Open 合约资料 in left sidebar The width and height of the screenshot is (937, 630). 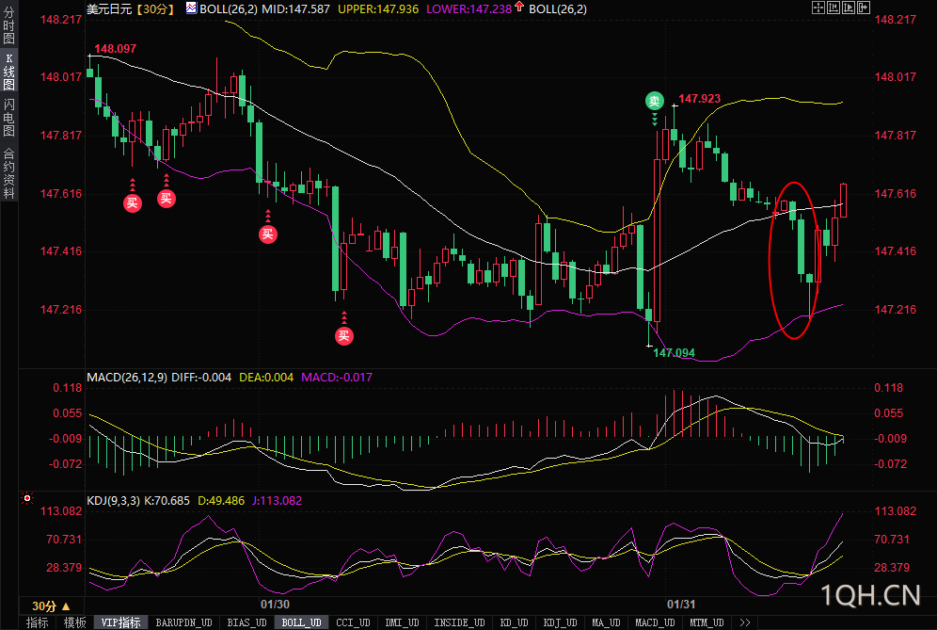click(x=9, y=173)
